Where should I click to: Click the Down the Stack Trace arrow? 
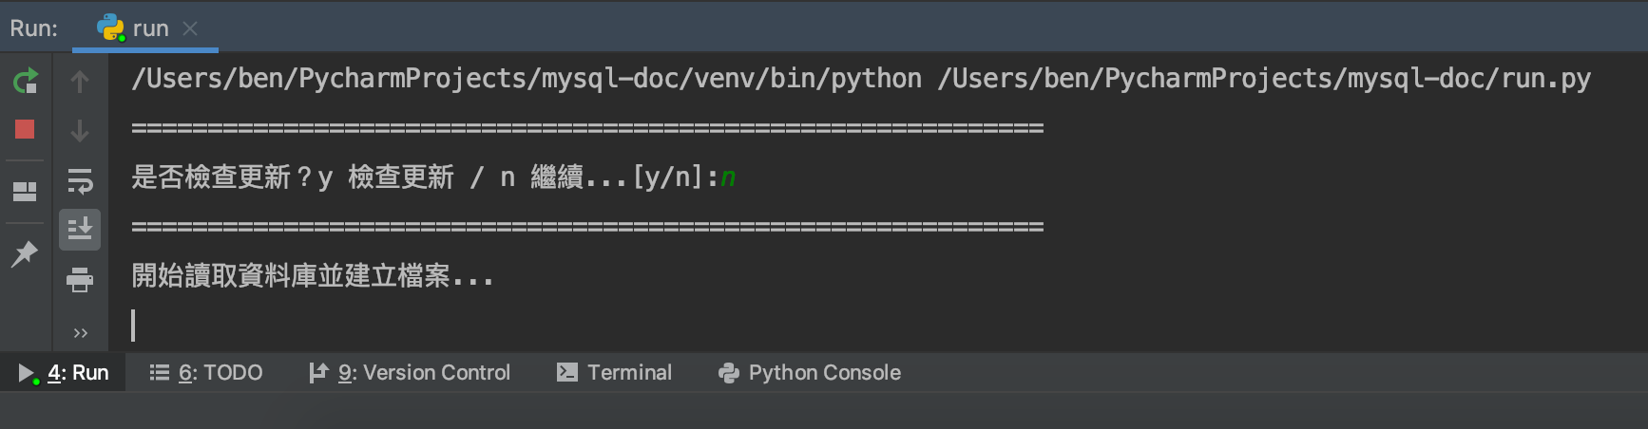point(80,131)
